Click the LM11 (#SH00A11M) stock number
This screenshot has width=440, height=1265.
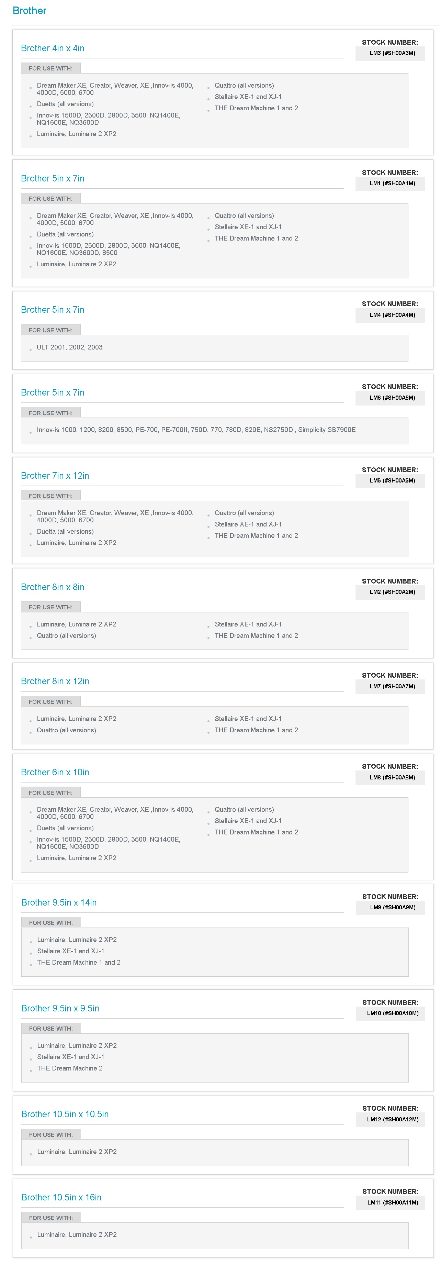pyautogui.click(x=392, y=1203)
